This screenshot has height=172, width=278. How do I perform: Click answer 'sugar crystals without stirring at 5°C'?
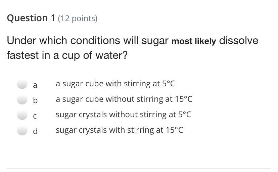123,115
